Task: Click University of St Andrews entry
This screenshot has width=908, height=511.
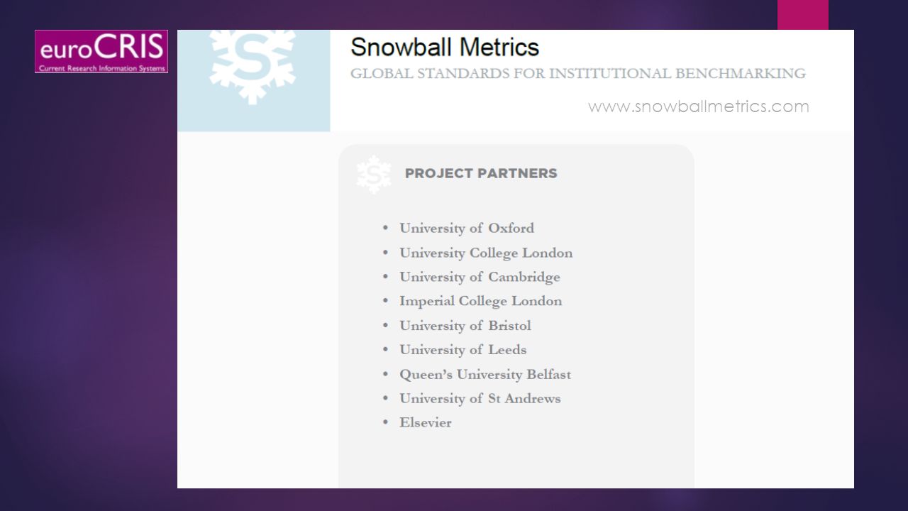Action: pyautogui.click(x=480, y=399)
